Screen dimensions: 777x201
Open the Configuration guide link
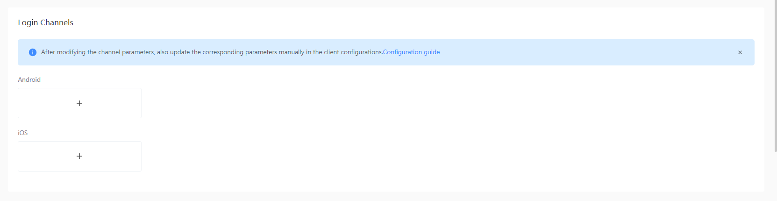pyautogui.click(x=411, y=52)
